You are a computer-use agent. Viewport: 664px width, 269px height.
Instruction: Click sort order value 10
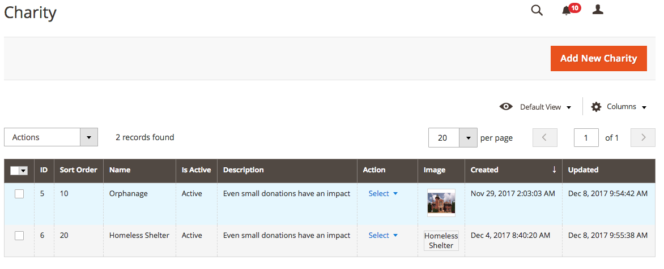(64, 193)
